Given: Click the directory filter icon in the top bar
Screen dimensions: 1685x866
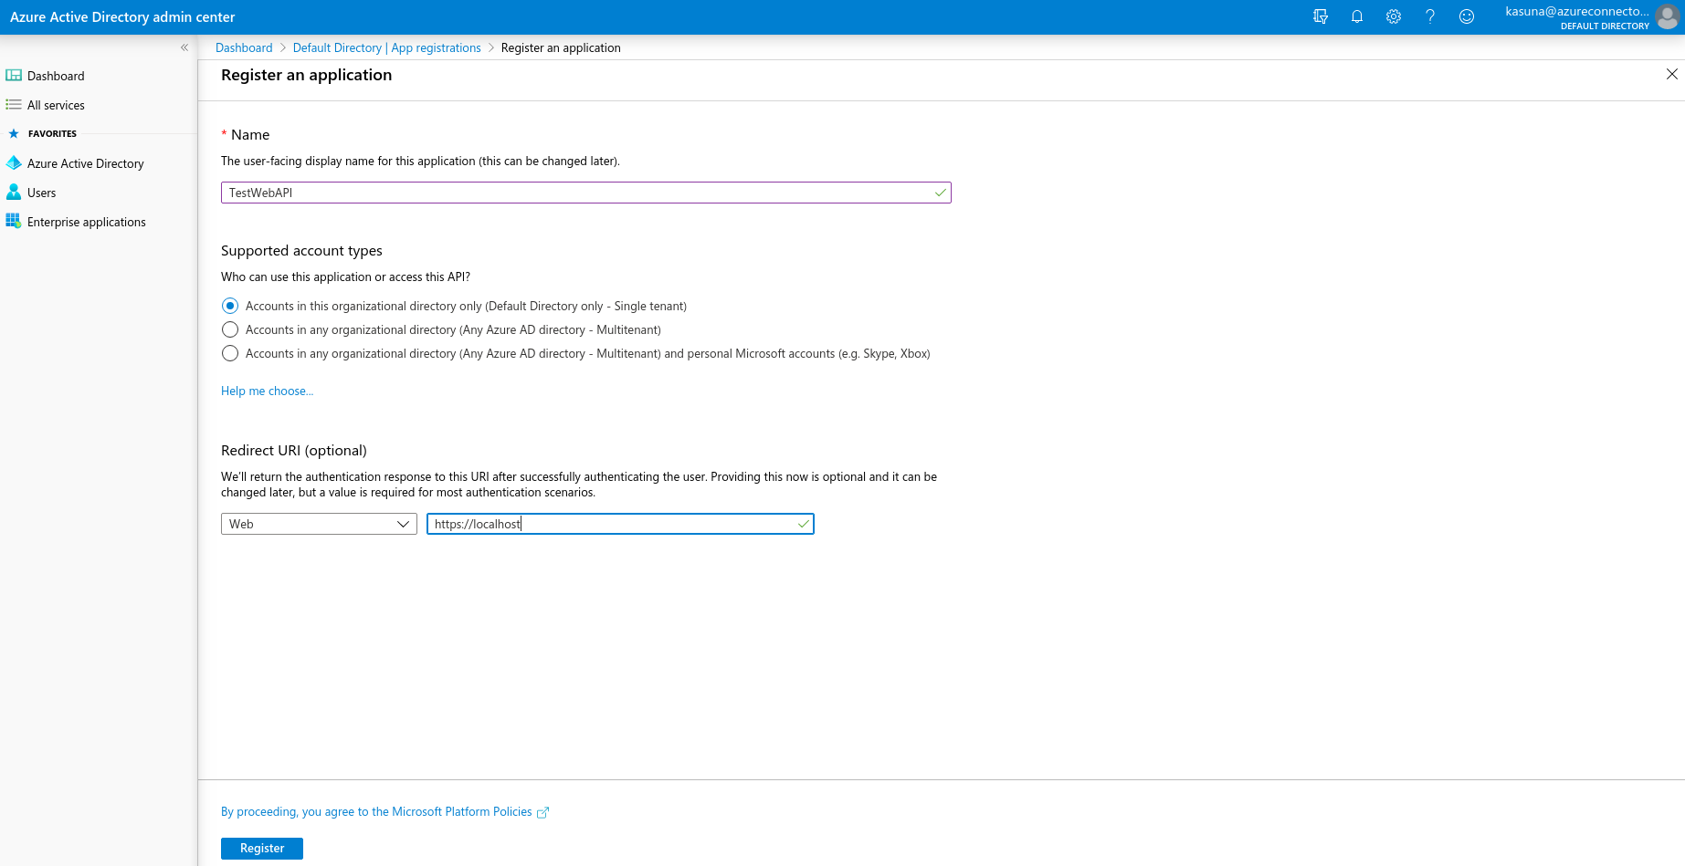Looking at the screenshot, I should pos(1321,16).
